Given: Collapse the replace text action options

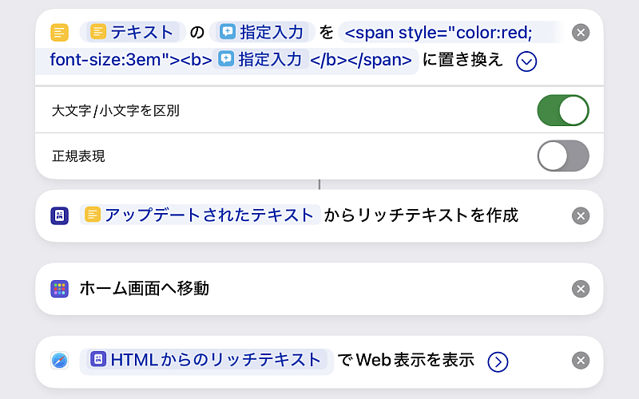Looking at the screenshot, I should tap(526, 61).
